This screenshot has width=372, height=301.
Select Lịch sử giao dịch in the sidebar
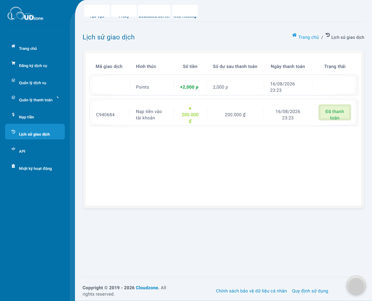35,132
